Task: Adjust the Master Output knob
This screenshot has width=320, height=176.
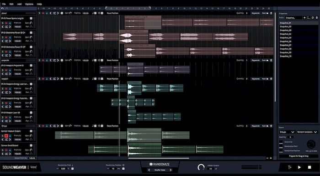Action: [201, 167]
